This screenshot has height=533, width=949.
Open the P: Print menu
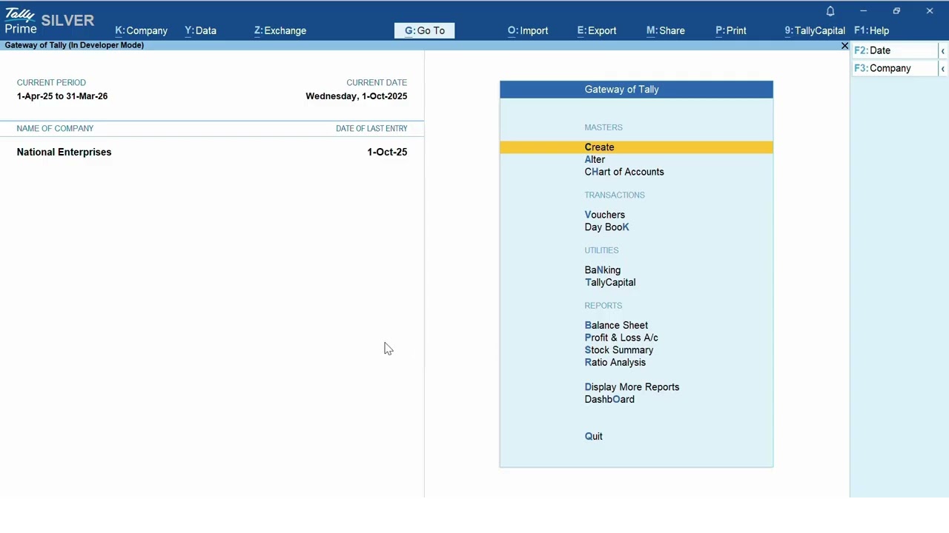tap(730, 30)
